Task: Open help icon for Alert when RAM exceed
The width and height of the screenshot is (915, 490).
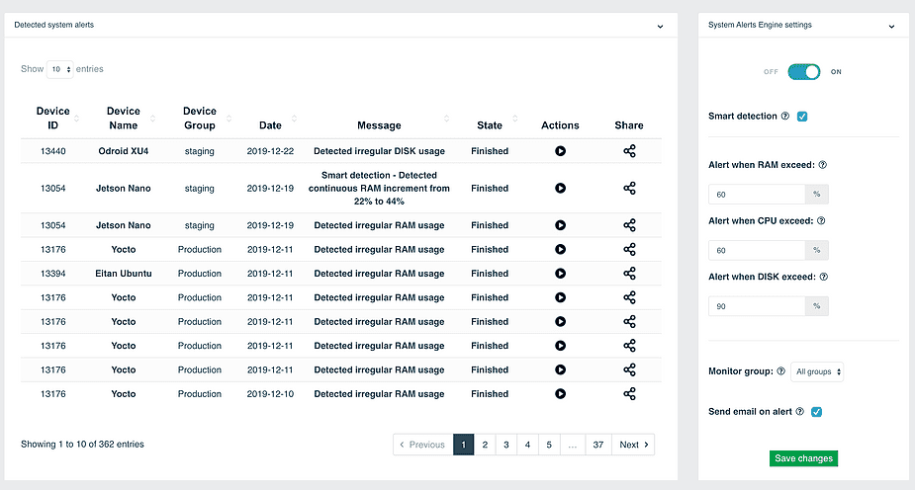Action: (x=823, y=165)
